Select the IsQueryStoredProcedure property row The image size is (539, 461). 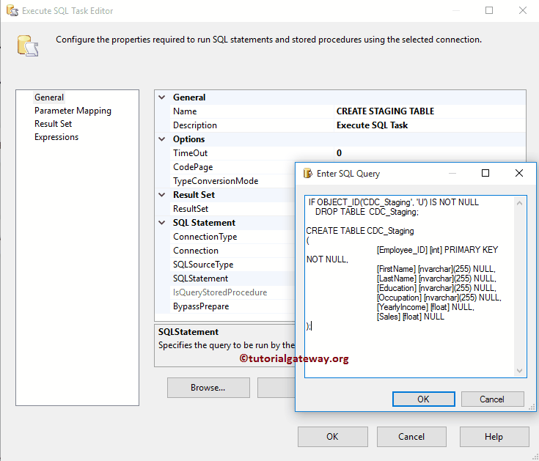pyautogui.click(x=232, y=292)
